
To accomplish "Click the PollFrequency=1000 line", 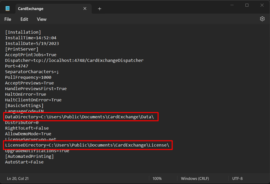I will 28,77.
